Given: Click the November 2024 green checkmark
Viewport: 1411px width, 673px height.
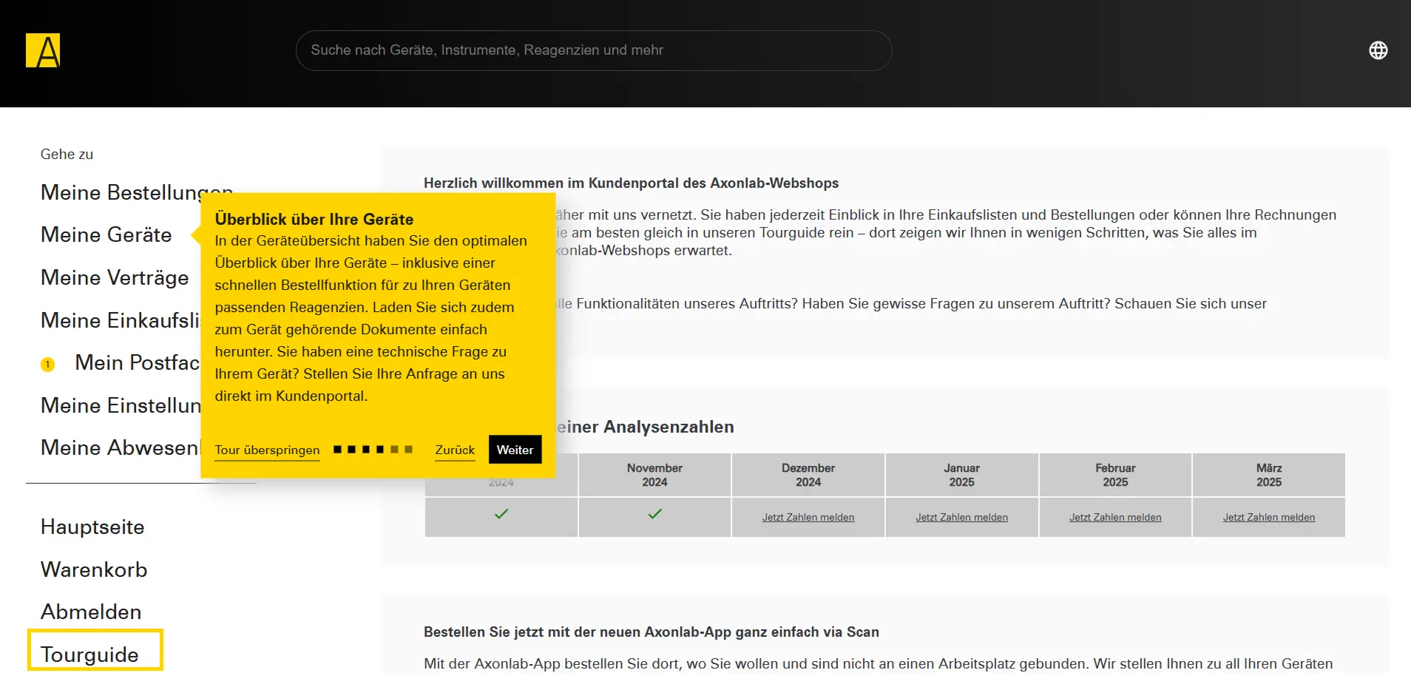Looking at the screenshot, I should (x=654, y=514).
